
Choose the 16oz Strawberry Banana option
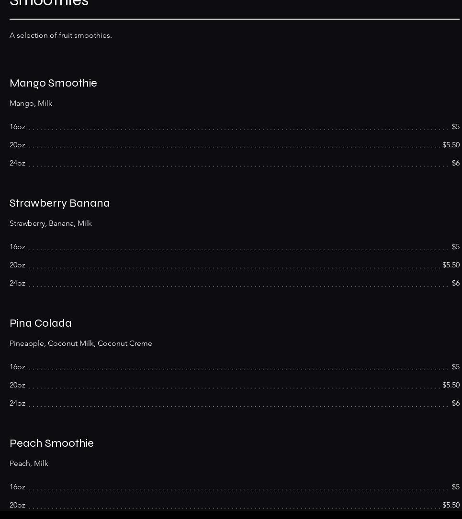tap(17, 247)
